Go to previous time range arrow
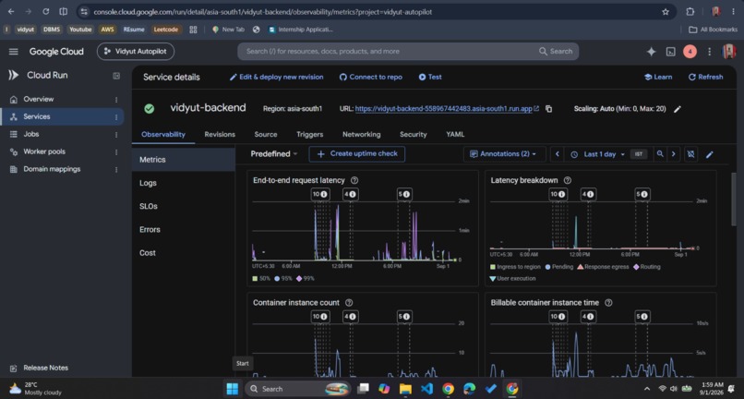744x399 pixels. point(557,154)
